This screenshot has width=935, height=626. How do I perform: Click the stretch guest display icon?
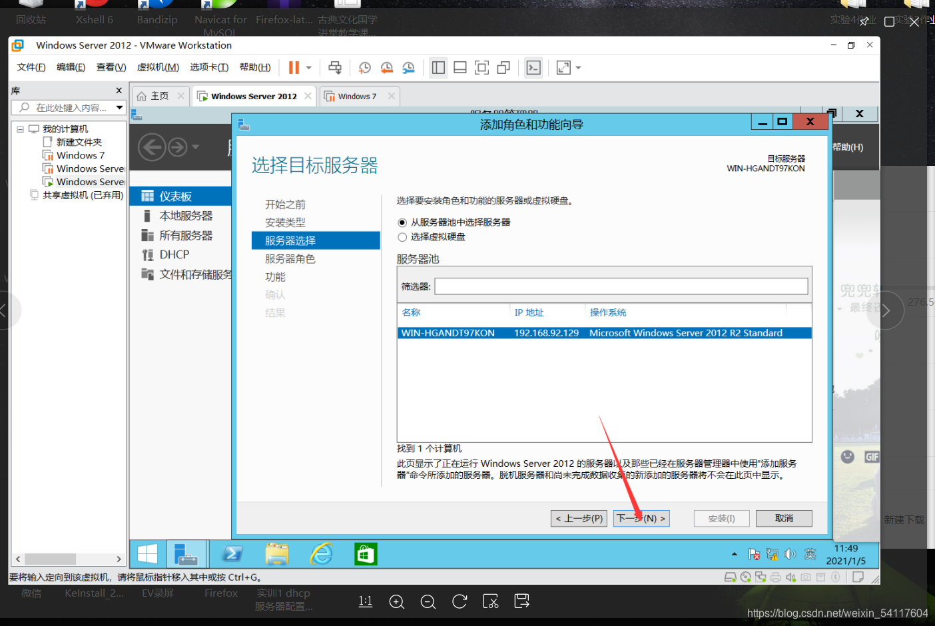[x=563, y=67]
